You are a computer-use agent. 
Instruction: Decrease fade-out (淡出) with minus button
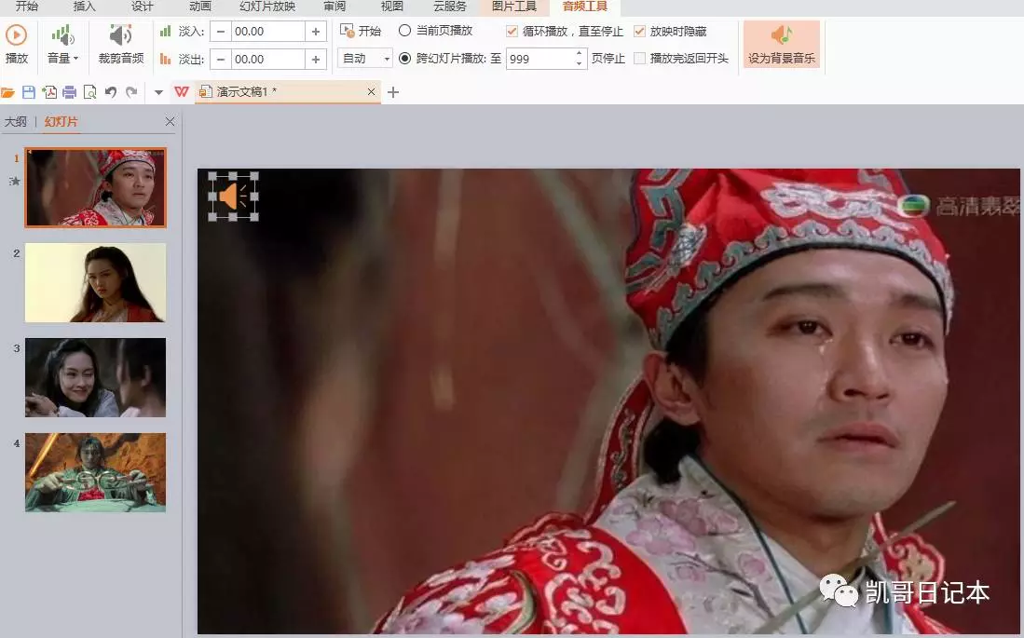(x=221, y=60)
